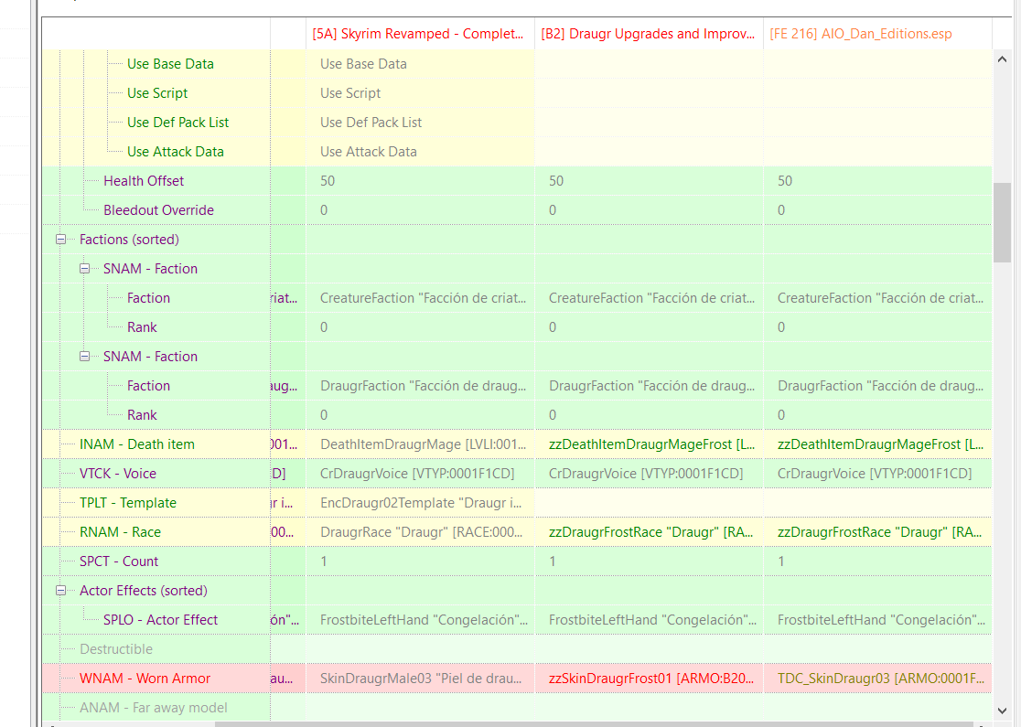This screenshot has height=727, width=1021.
Task: Click the DraugrRace "Draugr" [RACE:000... cell
Action: 420,532
